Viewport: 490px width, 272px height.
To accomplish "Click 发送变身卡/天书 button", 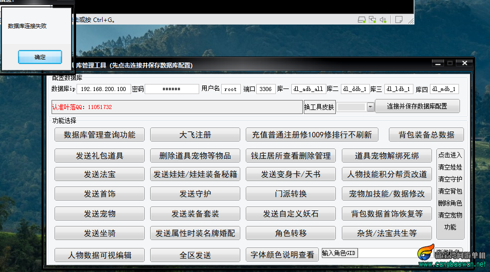I will tap(291, 174).
